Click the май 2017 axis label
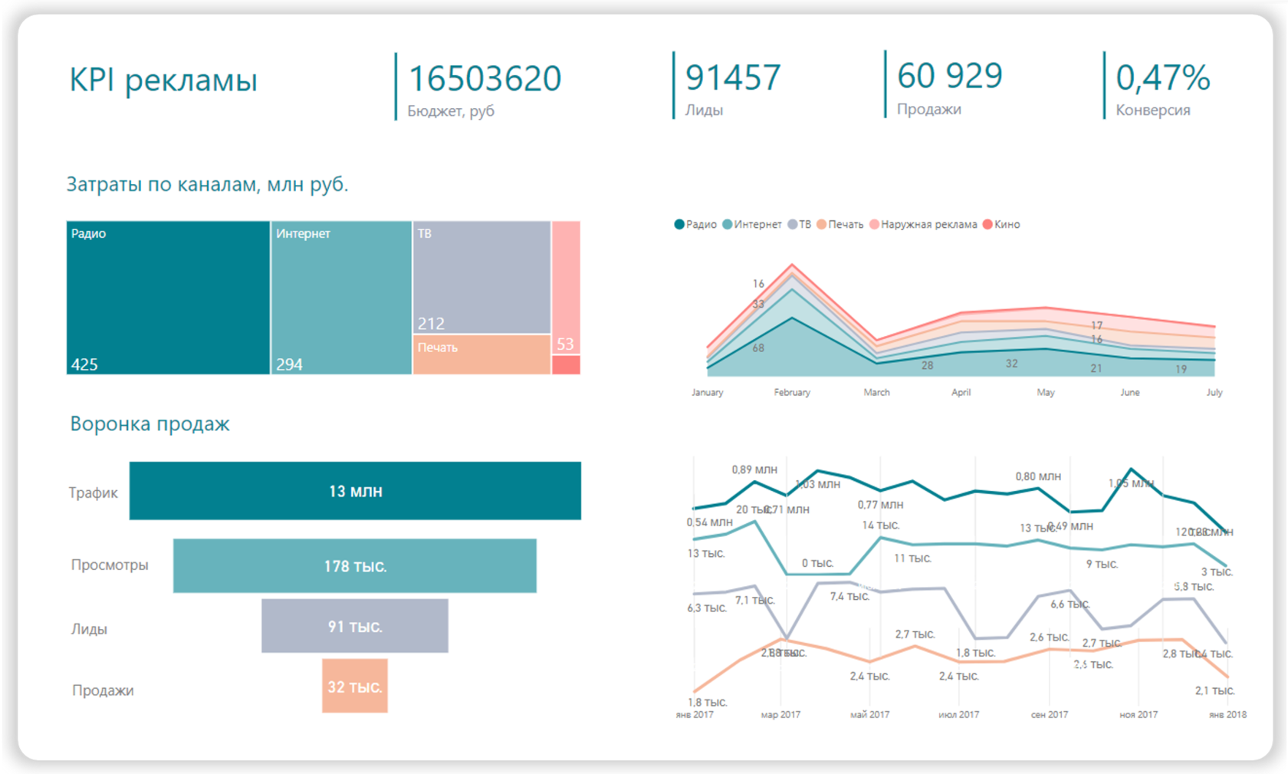Screen dimensions: 1288x774 [869, 714]
